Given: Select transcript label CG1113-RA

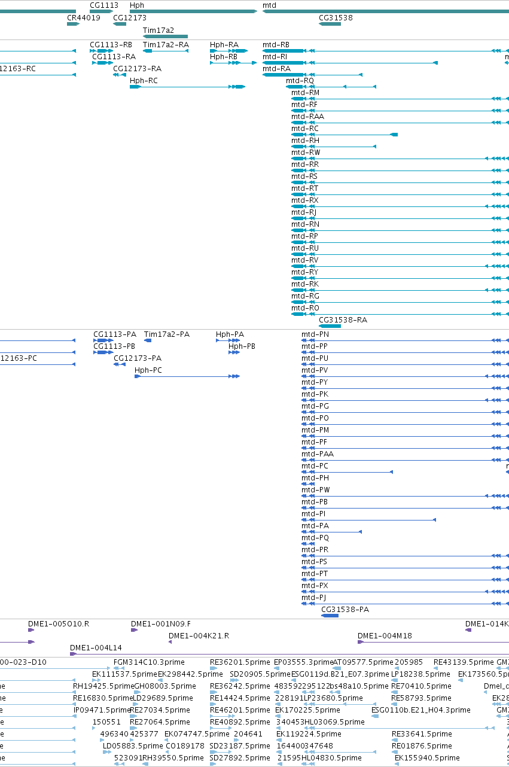Looking at the screenshot, I should pos(113,57).
